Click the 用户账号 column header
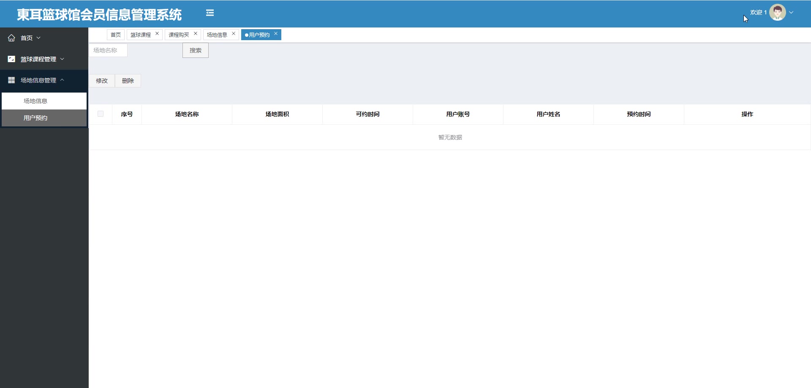 coord(458,114)
